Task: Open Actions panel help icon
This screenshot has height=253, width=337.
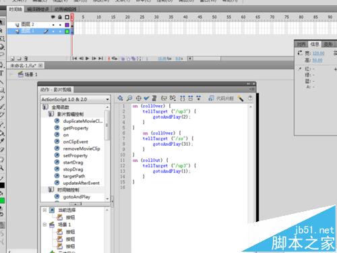Action: pyautogui.click(x=250, y=98)
